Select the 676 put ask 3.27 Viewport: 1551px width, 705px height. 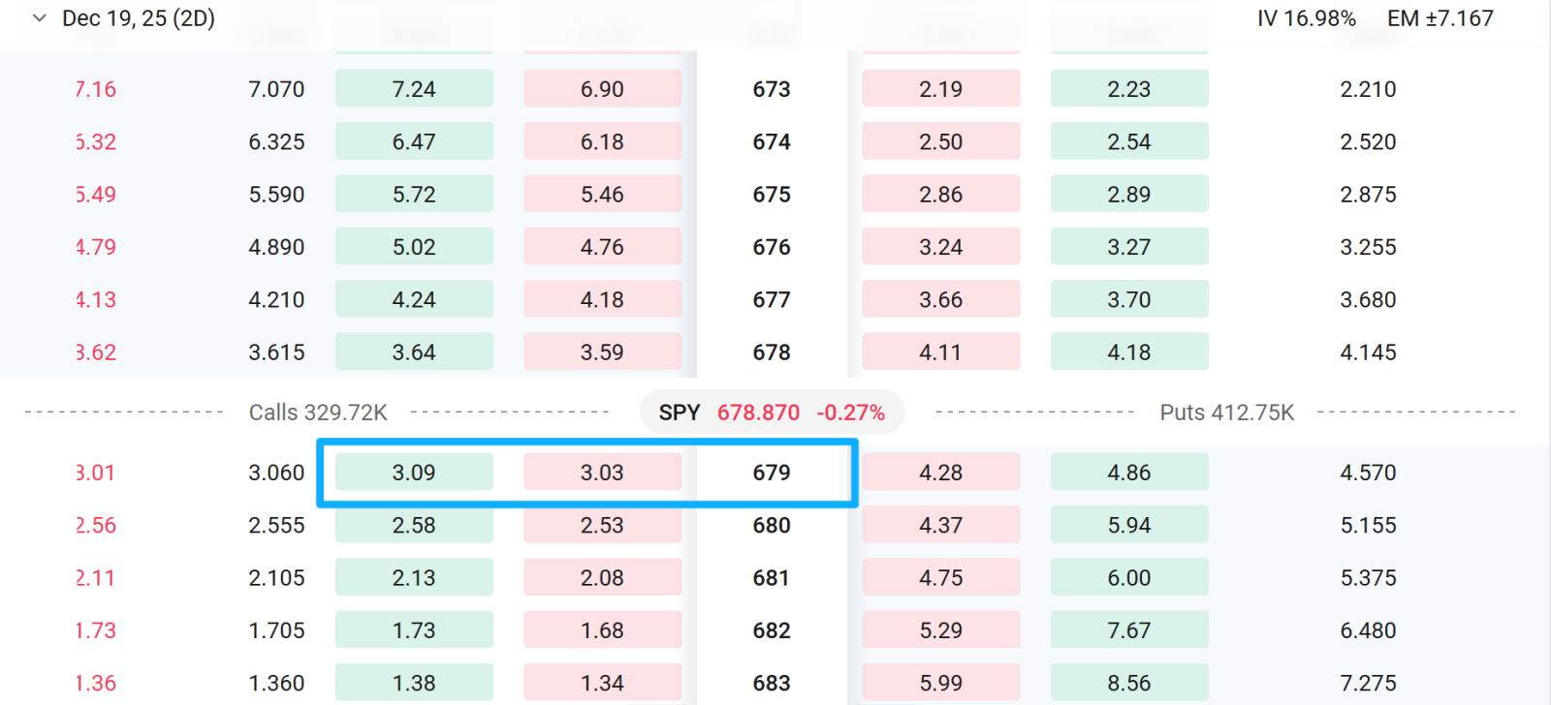[x=1129, y=247]
